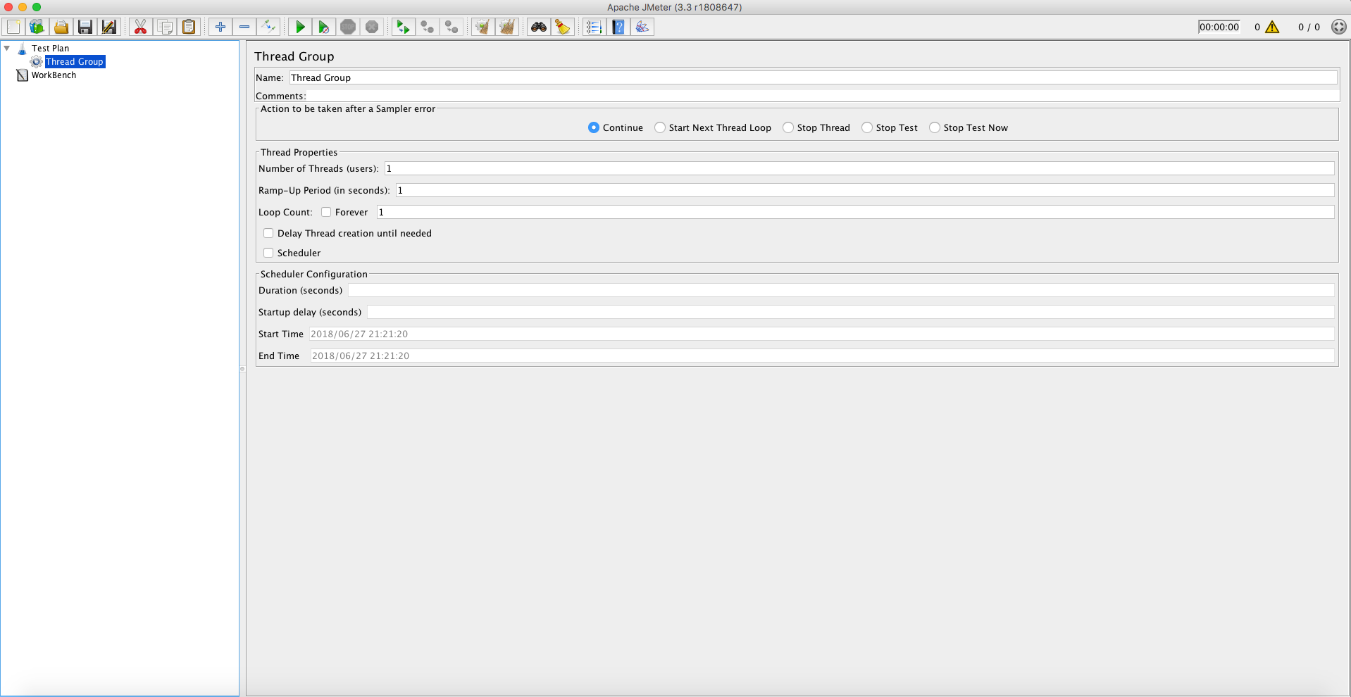1351x697 pixels.
Task: Create a new test plan
Action: 13,27
